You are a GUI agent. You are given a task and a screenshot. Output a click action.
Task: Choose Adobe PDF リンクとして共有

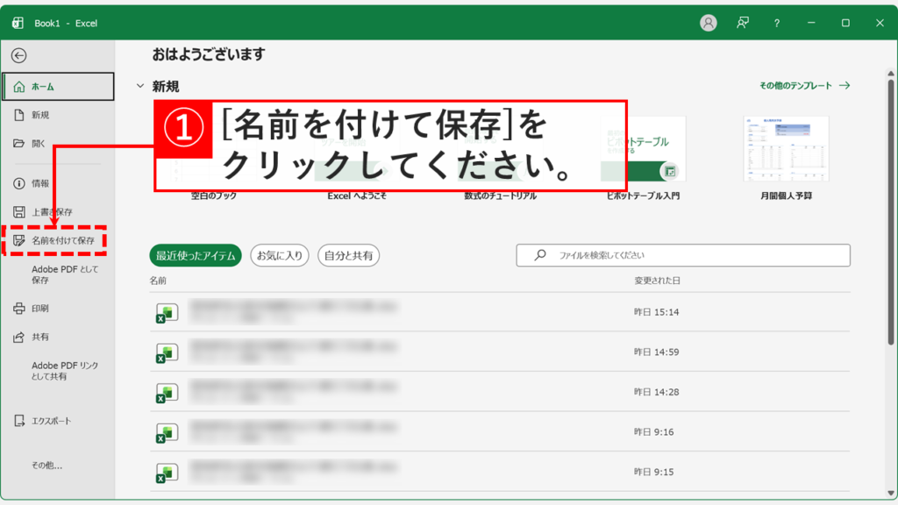point(65,371)
